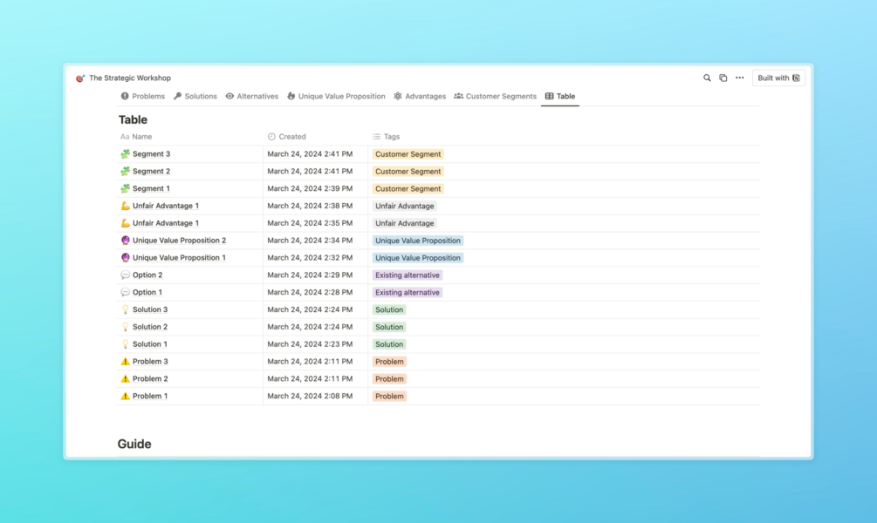The height and width of the screenshot is (523, 877).
Task: Click light bulb icon of Solution 2
Action: (126, 327)
